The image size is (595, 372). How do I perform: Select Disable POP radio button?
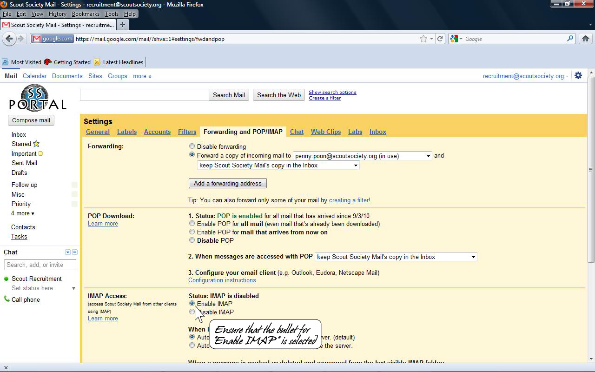[192, 240]
